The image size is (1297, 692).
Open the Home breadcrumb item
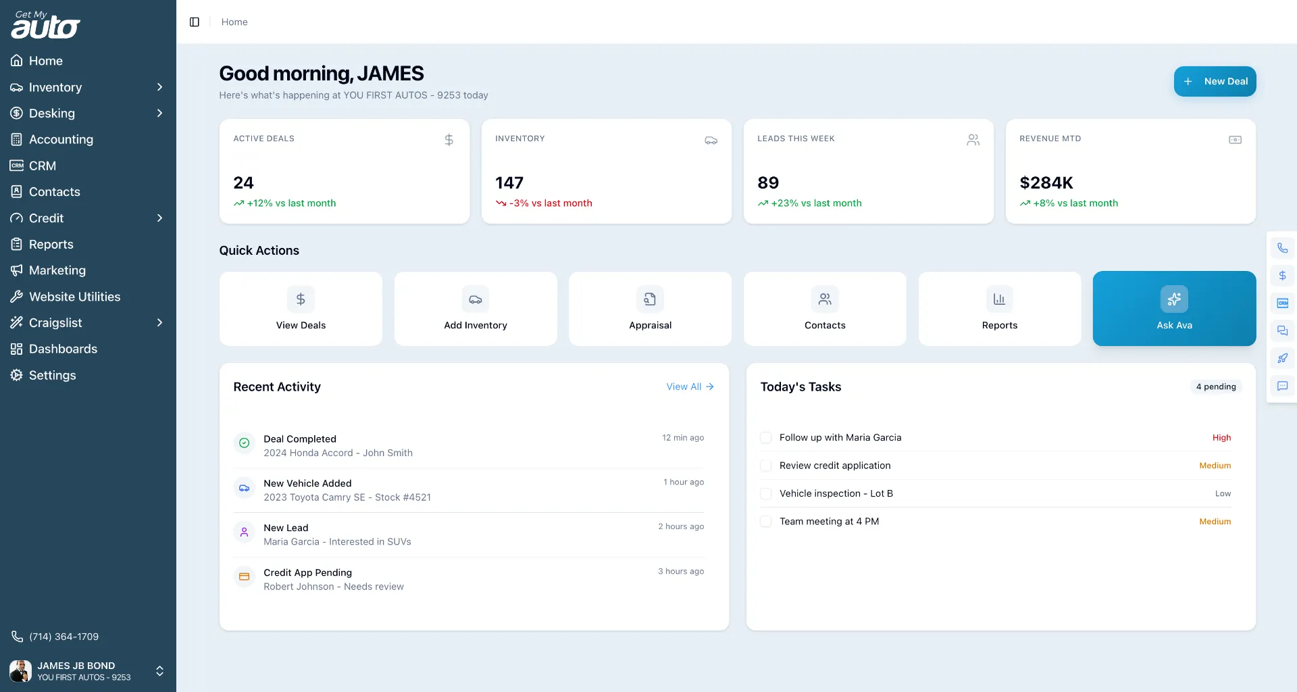click(x=234, y=22)
